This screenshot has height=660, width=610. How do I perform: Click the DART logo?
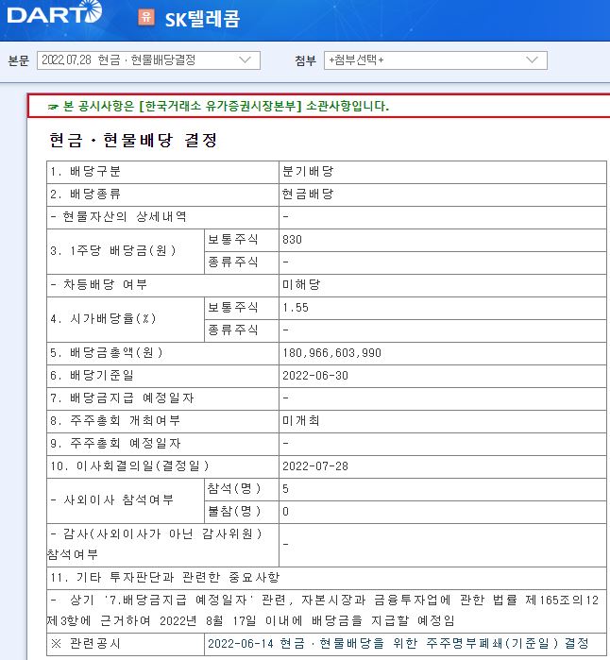(x=55, y=12)
